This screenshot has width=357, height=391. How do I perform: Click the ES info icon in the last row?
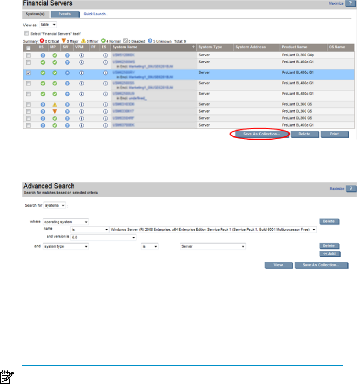tap(105, 125)
